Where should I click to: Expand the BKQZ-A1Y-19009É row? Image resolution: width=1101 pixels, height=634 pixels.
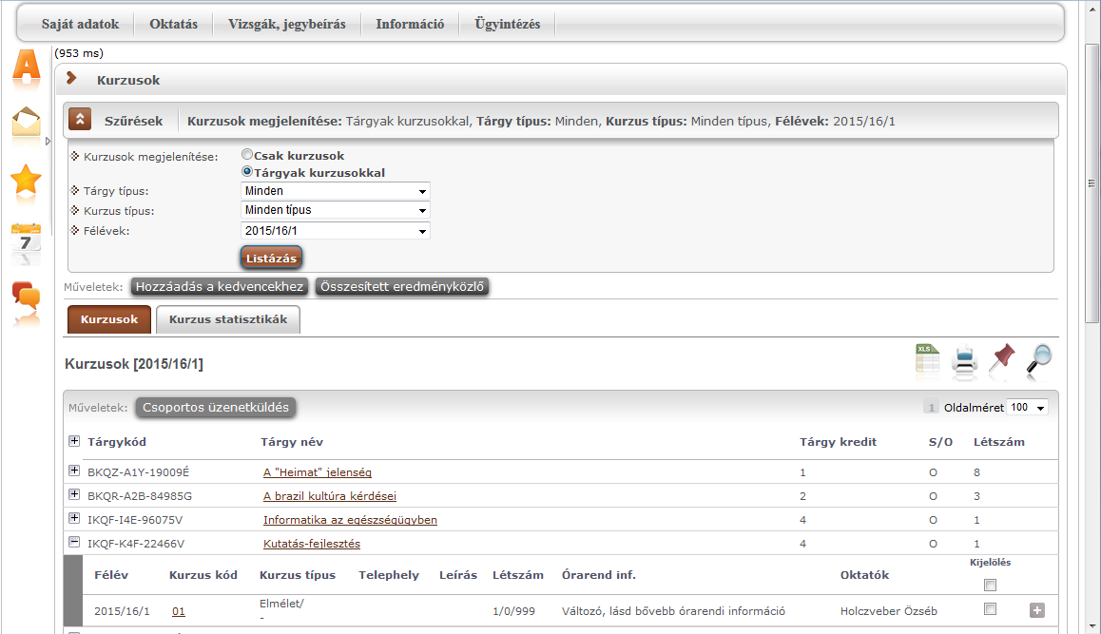pos(74,471)
